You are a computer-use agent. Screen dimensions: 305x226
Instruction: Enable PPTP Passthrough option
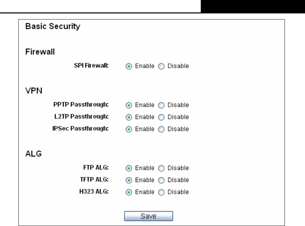tap(129, 105)
